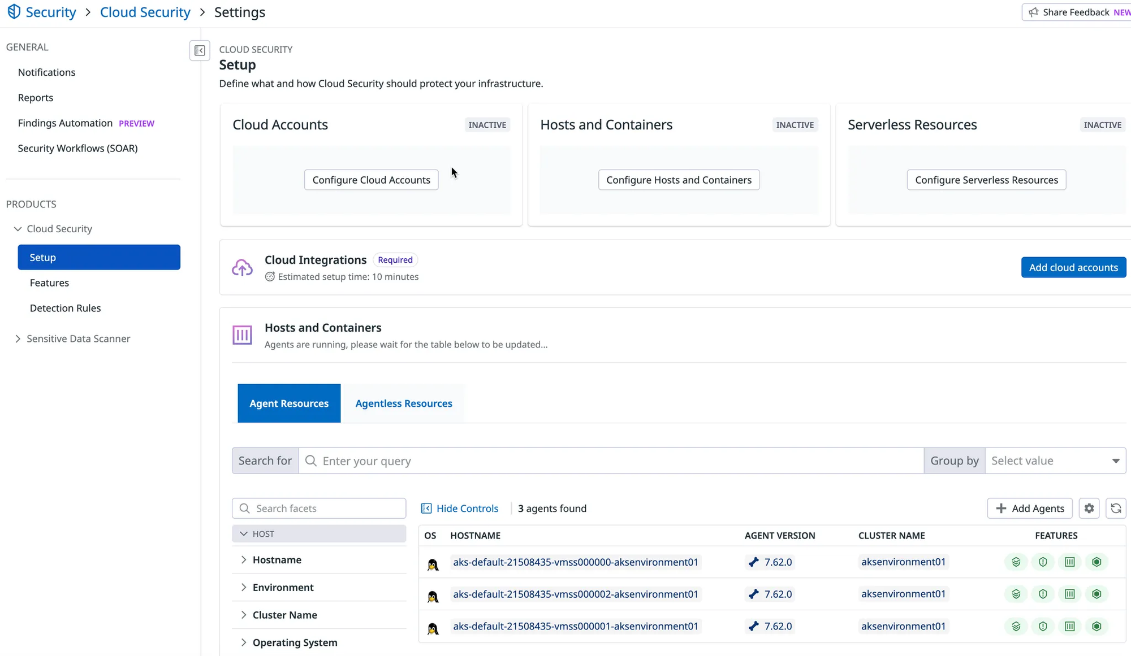Viewport: 1131px width, 656px height.
Task: Open hostname aks-default-21508435-vmss000001-aksenvironment01
Action: point(576,626)
